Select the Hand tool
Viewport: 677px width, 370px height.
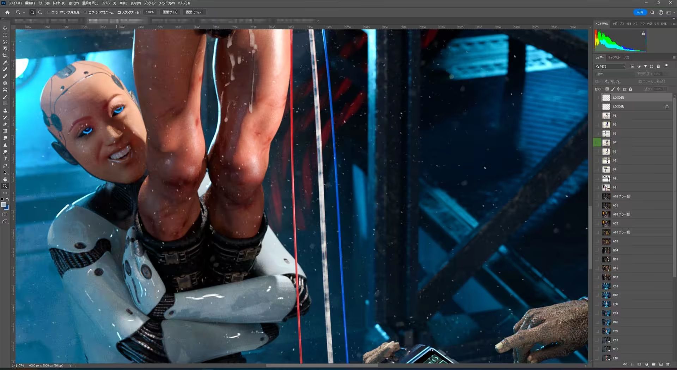pos(5,179)
